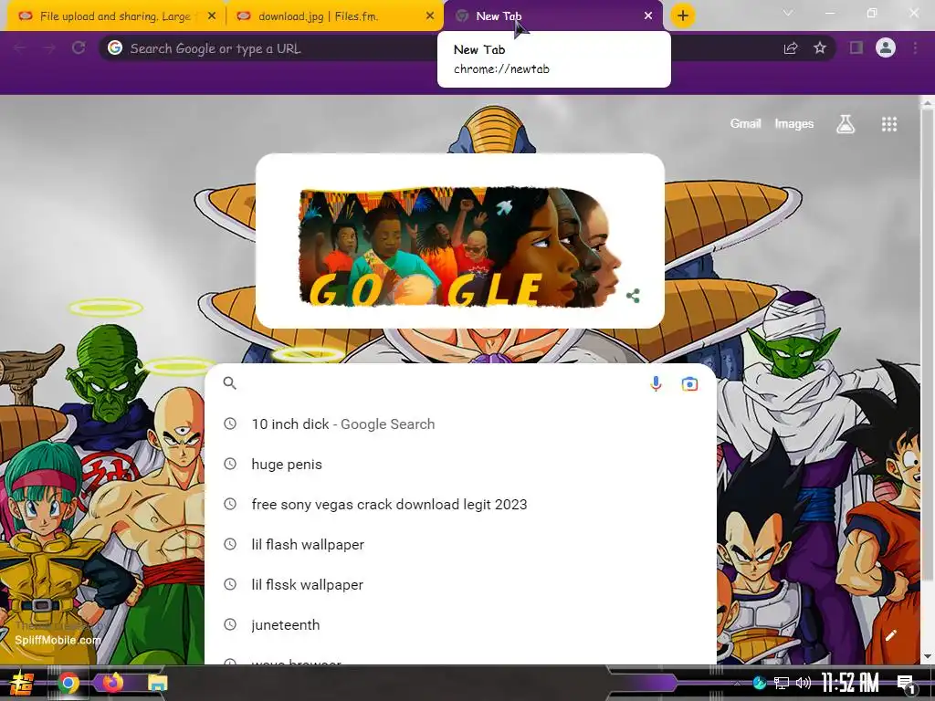
Task: Click the page vertical scrollbar
Action: 928,343
